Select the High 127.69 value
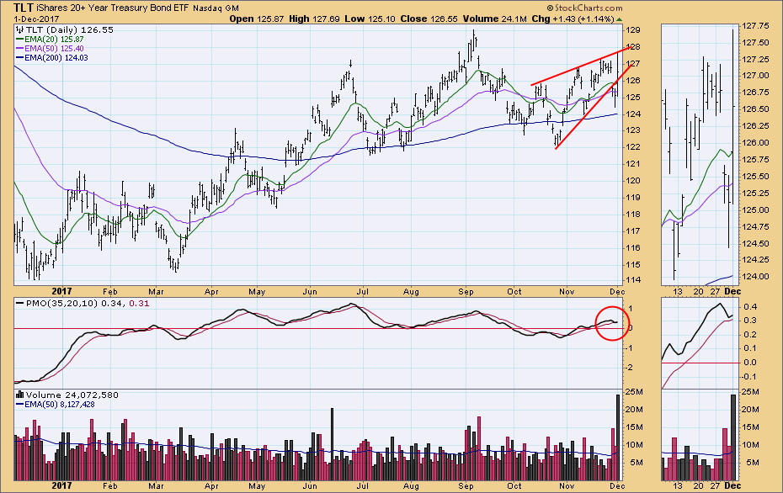 [x=314, y=19]
